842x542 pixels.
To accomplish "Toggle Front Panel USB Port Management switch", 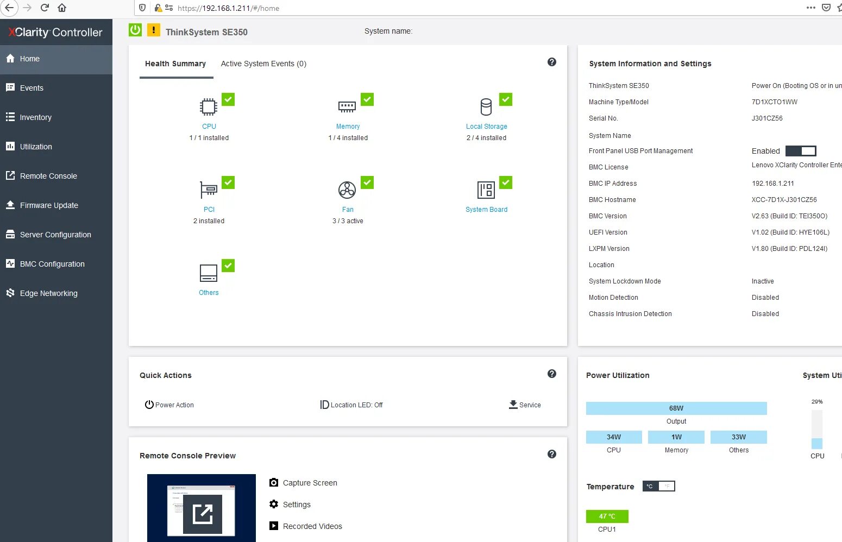I will (801, 151).
